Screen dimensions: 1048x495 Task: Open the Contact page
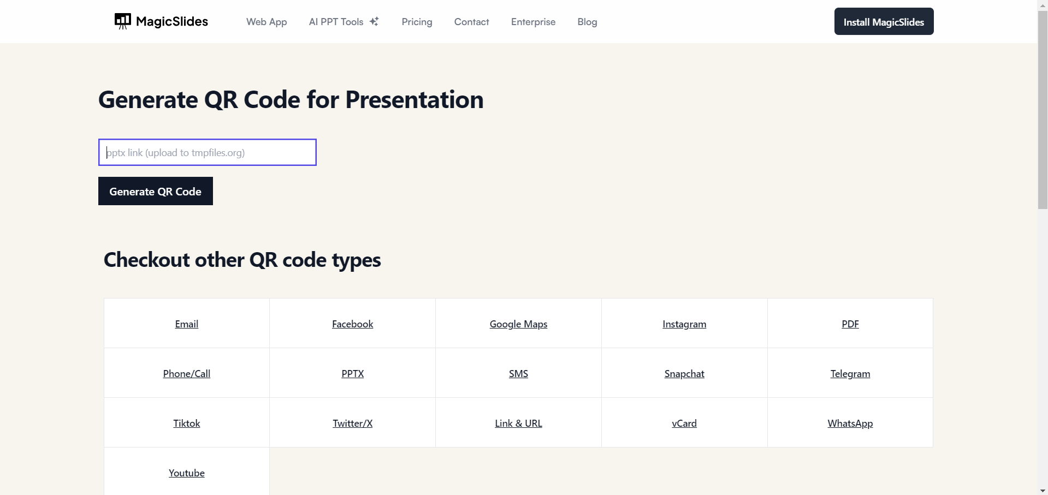(x=471, y=22)
